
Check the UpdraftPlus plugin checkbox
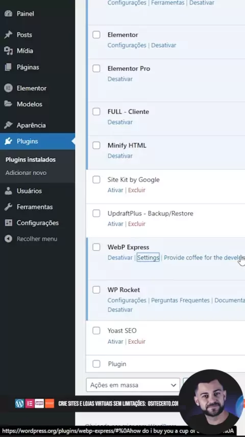point(96,213)
